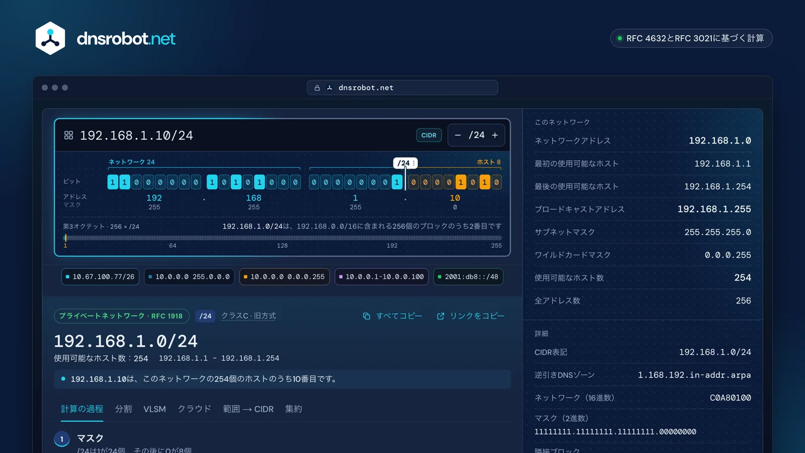Viewport: 805px width, 453px height.
Task: Click the /24 prefix boundary handle
Action: point(406,163)
